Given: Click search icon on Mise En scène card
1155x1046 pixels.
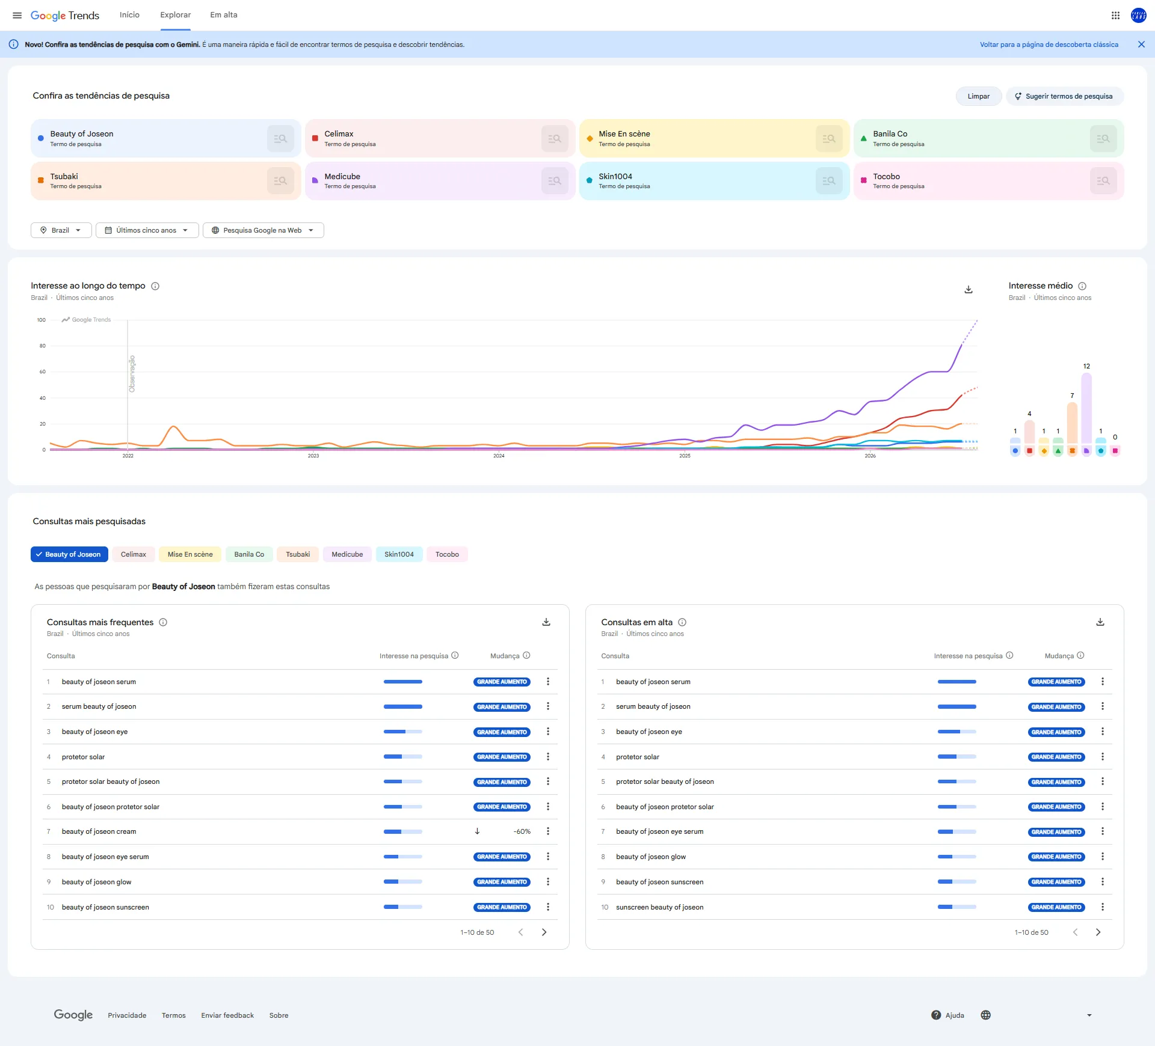Looking at the screenshot, I should [x=829, y=138].
